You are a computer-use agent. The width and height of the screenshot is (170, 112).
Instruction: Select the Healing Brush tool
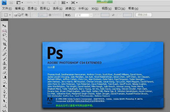(x=4, y=54)
